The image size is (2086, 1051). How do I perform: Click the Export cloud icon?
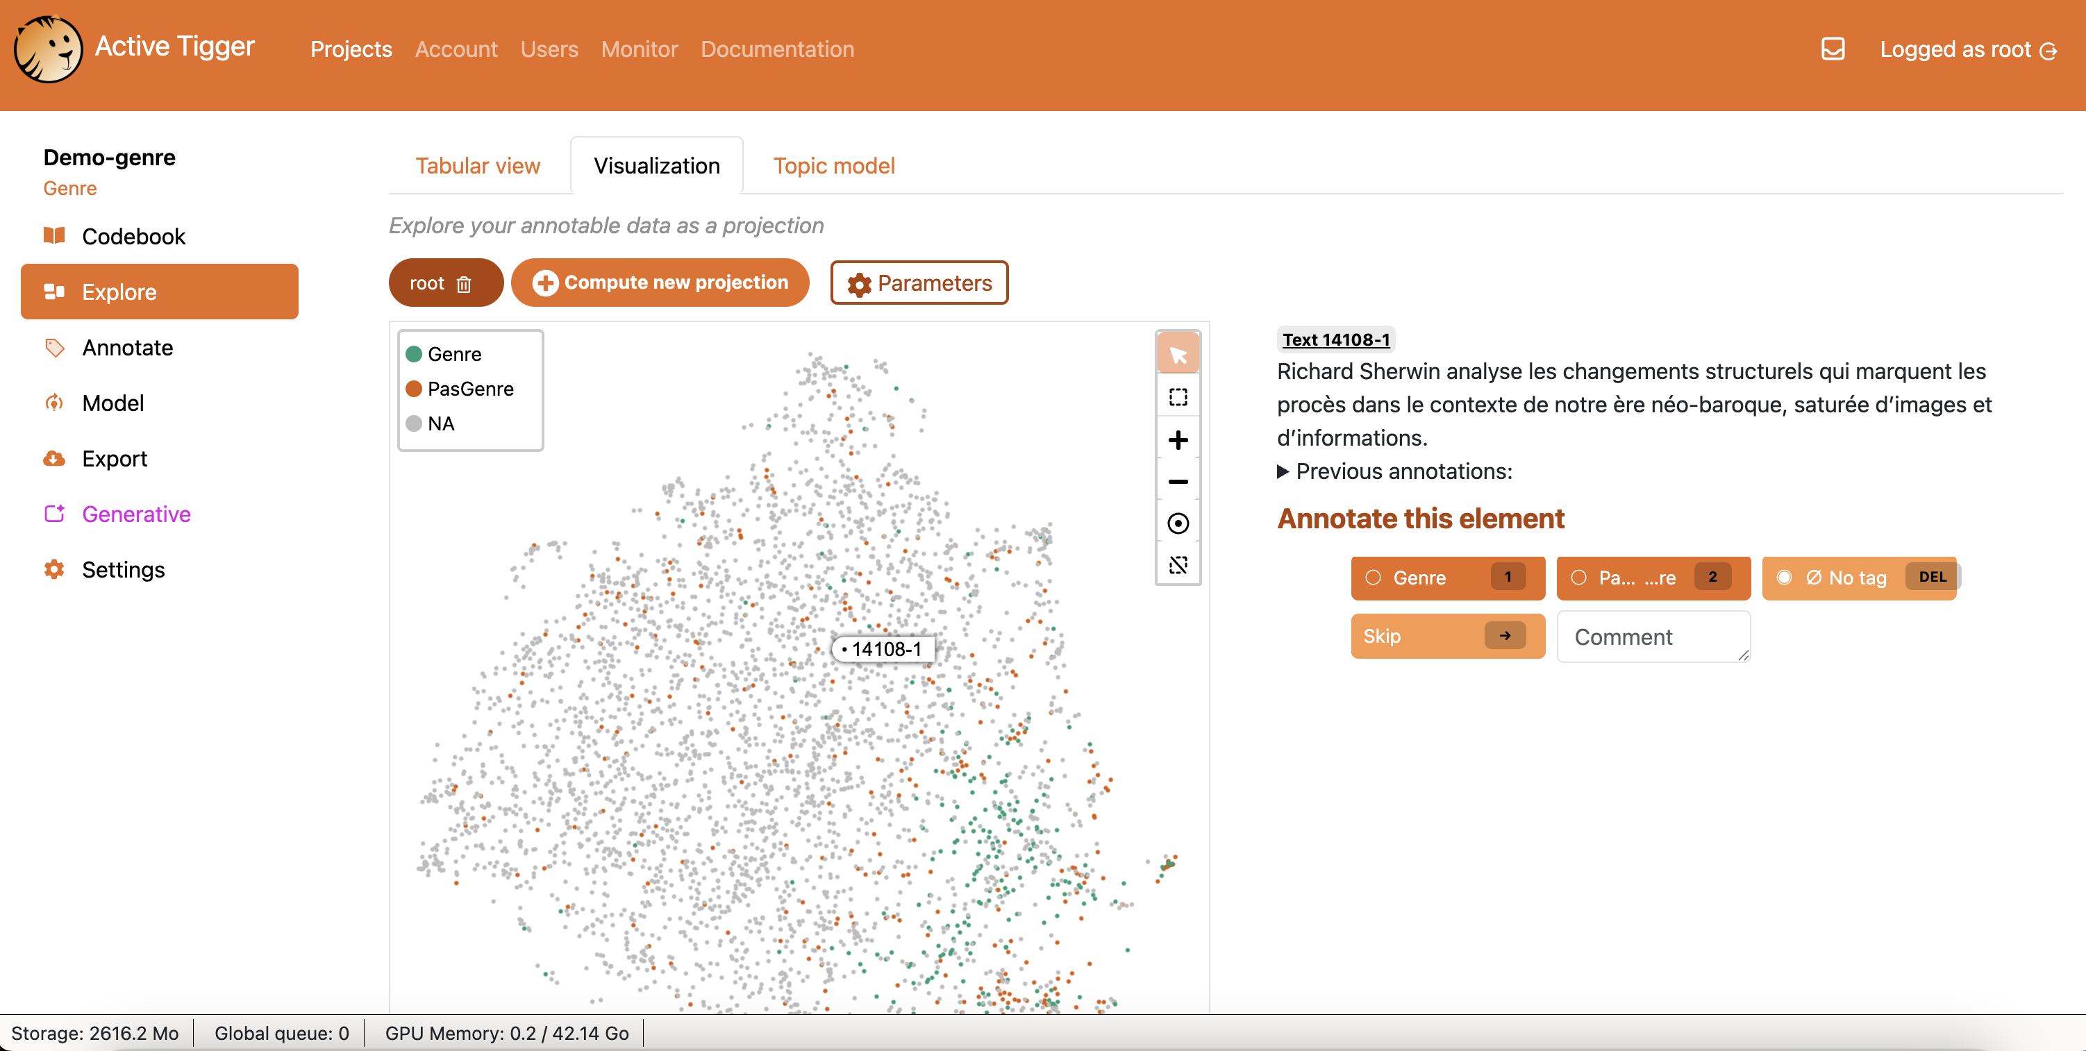coord(54,458)
